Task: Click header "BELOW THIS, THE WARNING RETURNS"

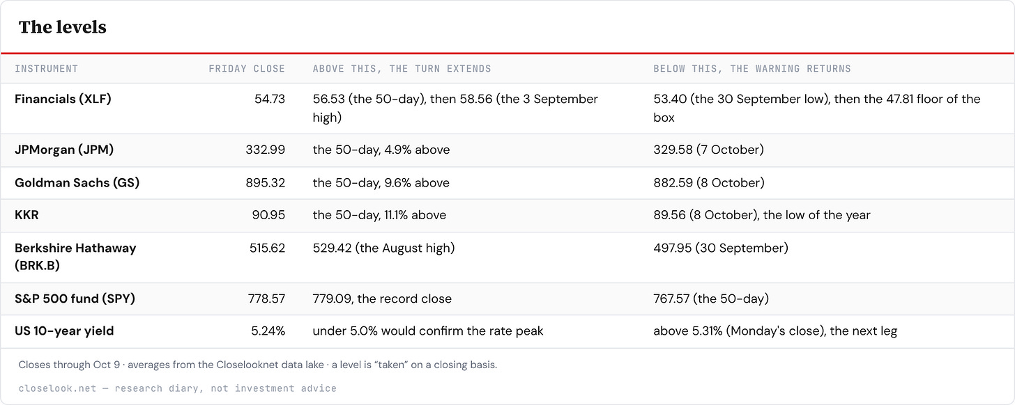Action: pos(752,68)
